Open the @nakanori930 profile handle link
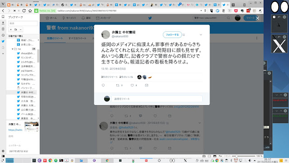The image size is (289, 163). [120, 37]
